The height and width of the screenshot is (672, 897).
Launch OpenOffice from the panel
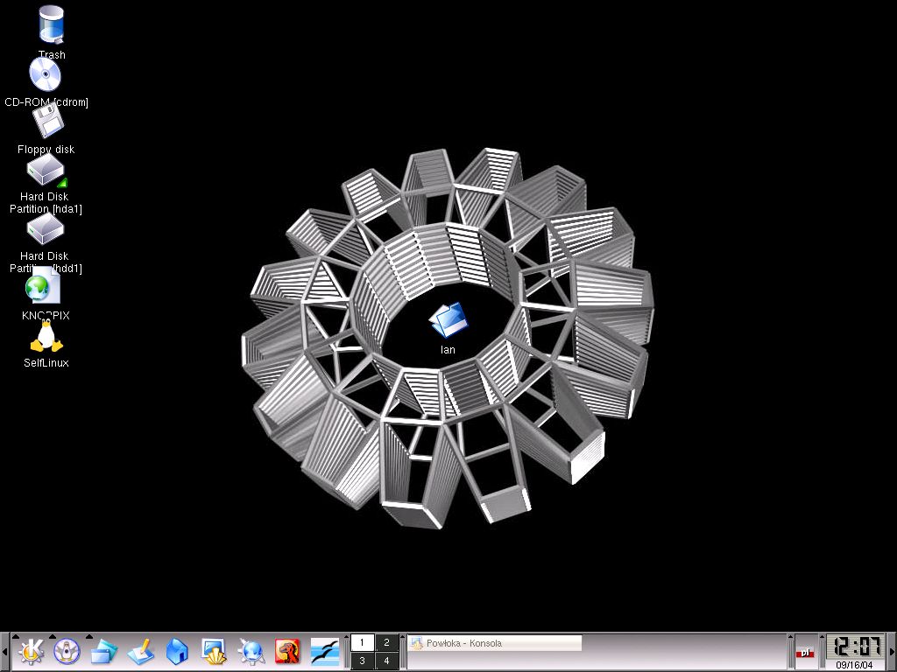pyautogui.click(x=325, y=651)
